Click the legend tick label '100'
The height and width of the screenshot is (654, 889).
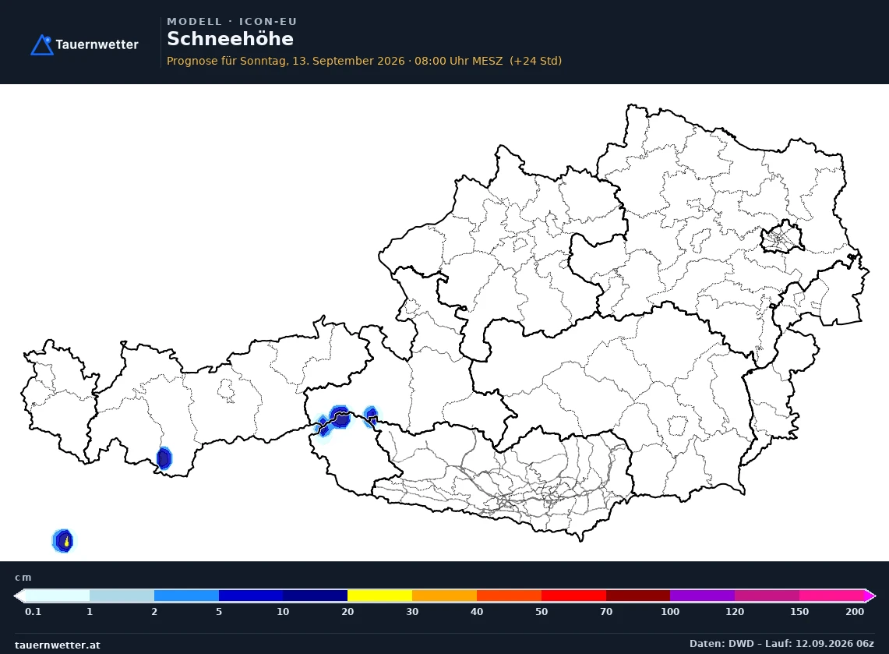670,611
